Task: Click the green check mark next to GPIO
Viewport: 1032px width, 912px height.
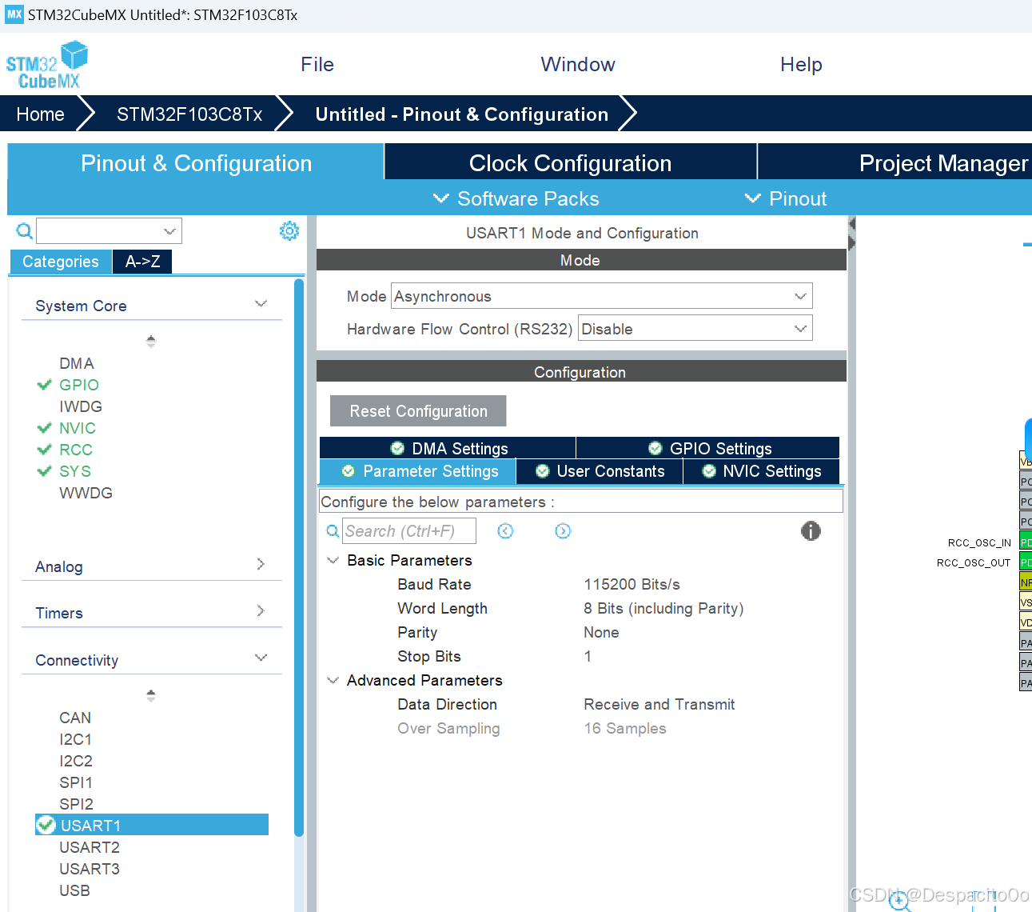Action: [x=45, y=385]
